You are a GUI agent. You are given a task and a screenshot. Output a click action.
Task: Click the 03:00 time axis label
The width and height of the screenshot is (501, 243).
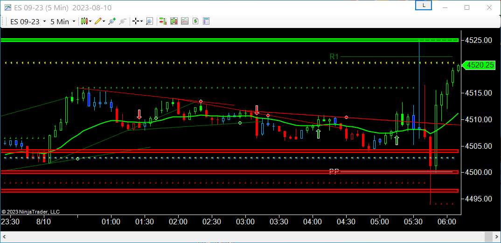pos(245,221)
